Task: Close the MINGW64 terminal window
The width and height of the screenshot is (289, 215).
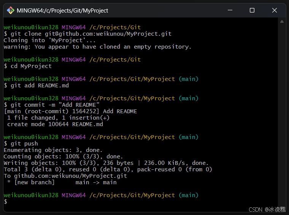Action: [275, 10]
